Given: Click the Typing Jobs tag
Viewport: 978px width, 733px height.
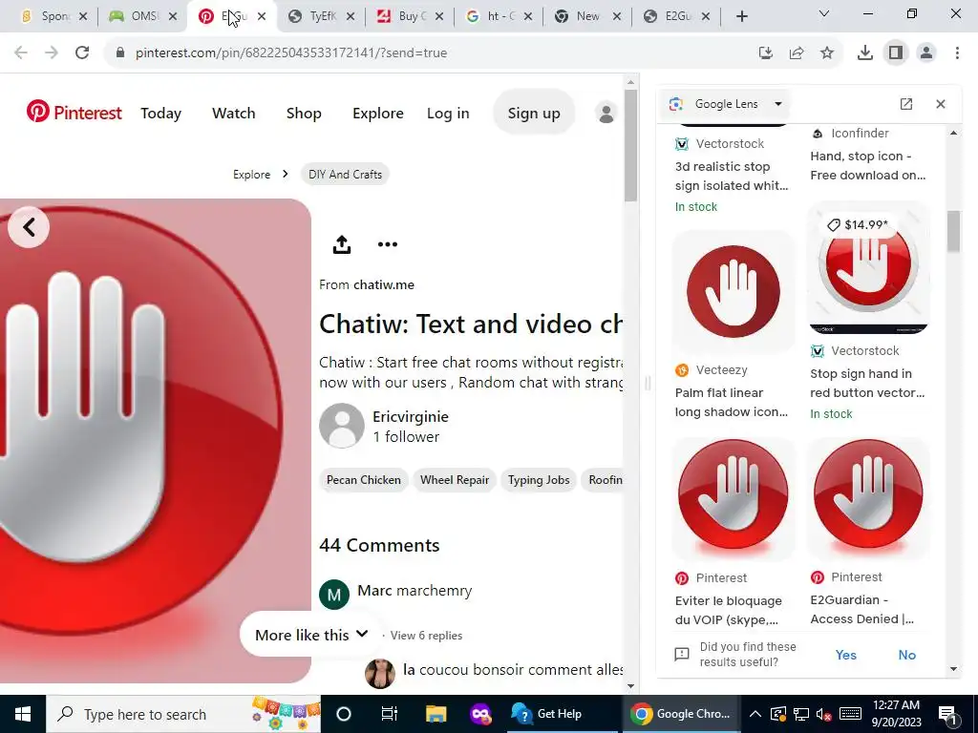Looking at the screenshot, I should 539,480.
